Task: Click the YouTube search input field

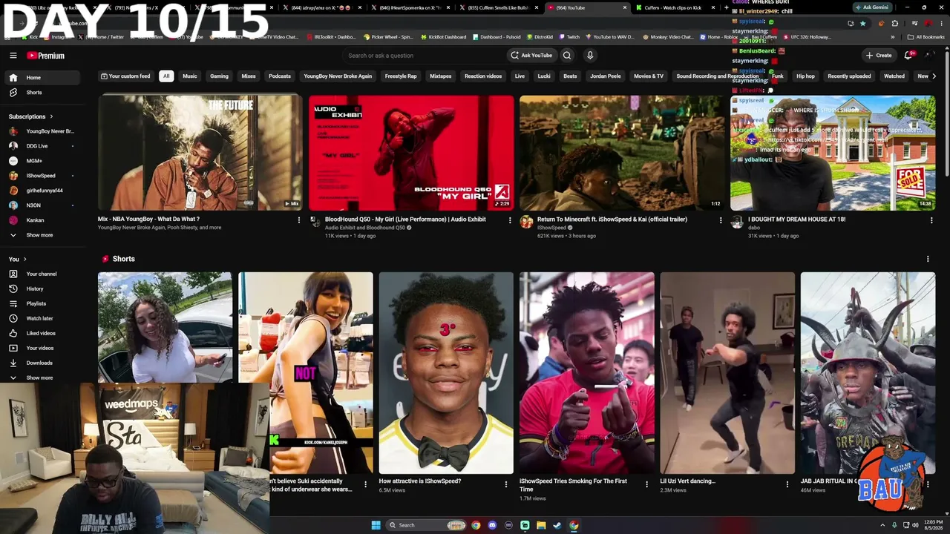Action: click(425, 56)
